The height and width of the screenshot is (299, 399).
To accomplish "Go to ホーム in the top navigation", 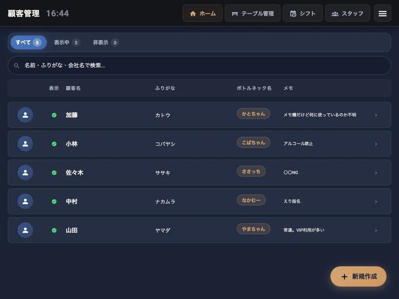I will tap(203, 13).
